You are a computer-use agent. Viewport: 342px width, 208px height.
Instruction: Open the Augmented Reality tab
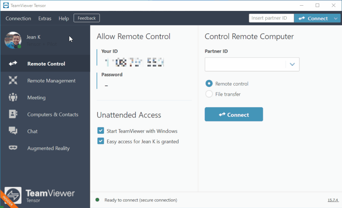[x=45, y=148]
